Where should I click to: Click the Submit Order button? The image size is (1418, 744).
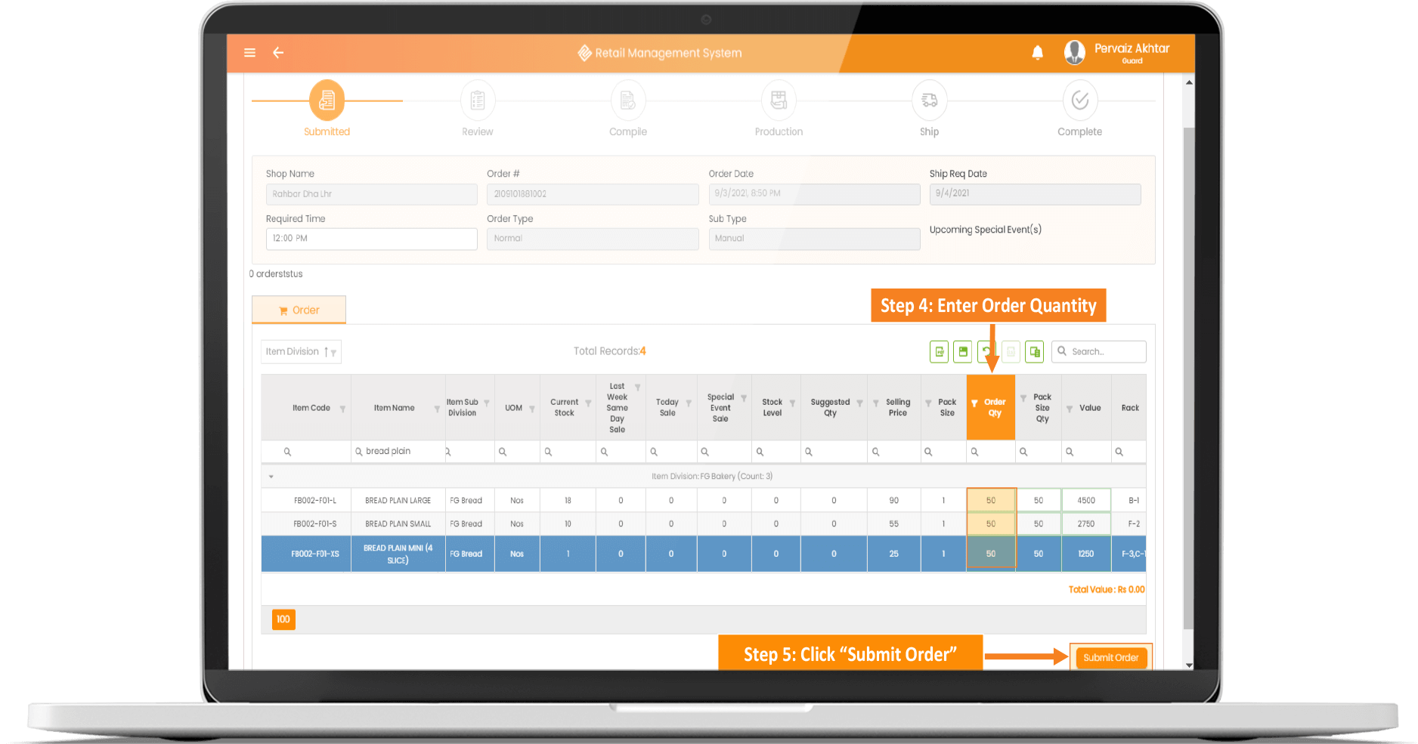1110,658
